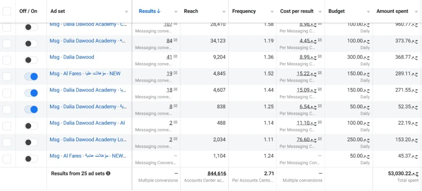
Task: Open Msg - Dalia Dawood Academy Lo... ad set
Action: [x=88, y=140]
